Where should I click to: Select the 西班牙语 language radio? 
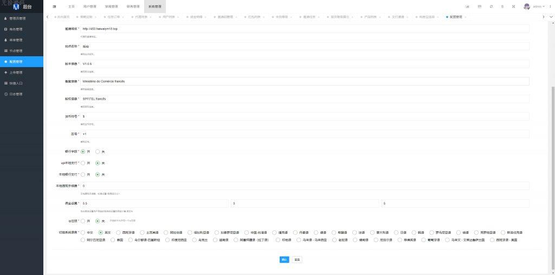point(118,233)
